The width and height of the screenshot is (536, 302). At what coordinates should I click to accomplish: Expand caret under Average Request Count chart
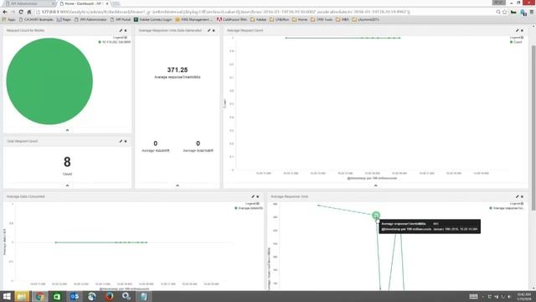click(376, 185)
